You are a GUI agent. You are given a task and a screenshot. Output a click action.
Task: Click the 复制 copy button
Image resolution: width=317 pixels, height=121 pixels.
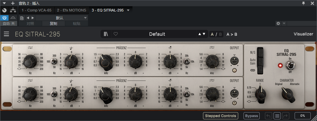(53, 24)
